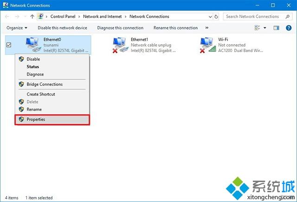Click the Search Network Connections field
The width and height of the screenshot is (297, 202).
pyautogui.click(x=255, y=16)
